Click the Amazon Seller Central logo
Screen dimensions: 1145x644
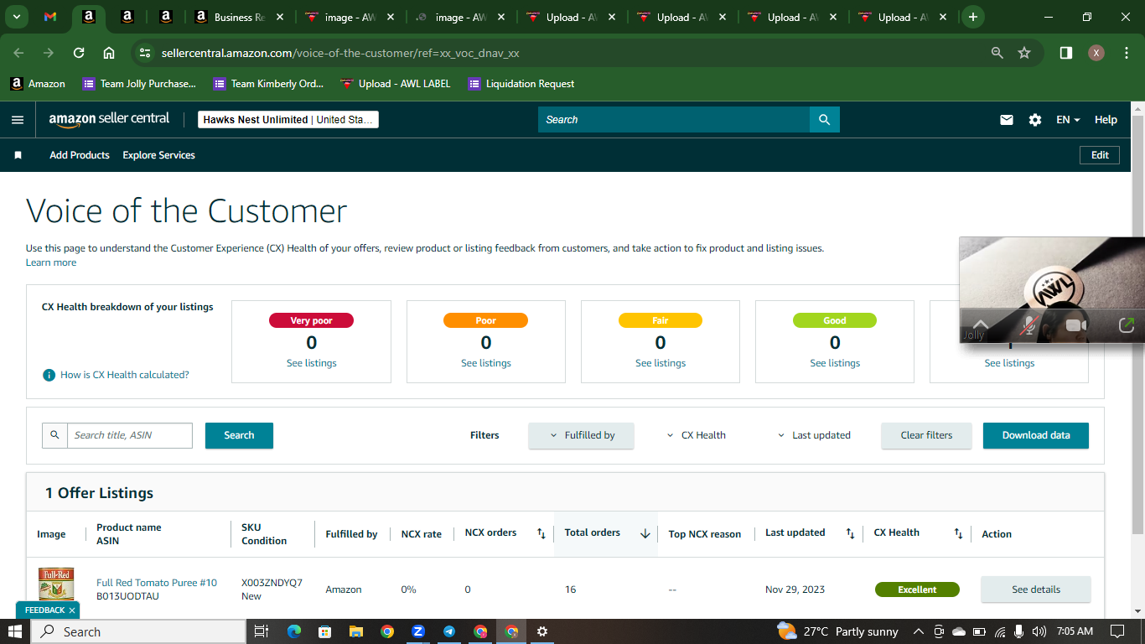109,119
